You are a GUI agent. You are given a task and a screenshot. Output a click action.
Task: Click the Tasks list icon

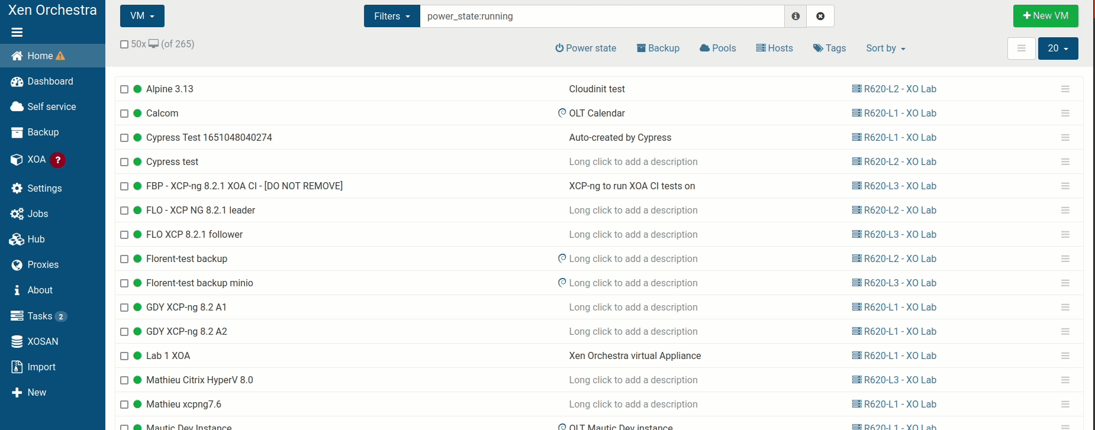tap(17, 316)
